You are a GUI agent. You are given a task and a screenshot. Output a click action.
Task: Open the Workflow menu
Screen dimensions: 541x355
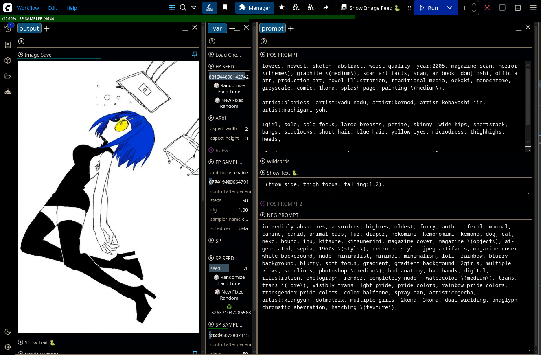28,8
